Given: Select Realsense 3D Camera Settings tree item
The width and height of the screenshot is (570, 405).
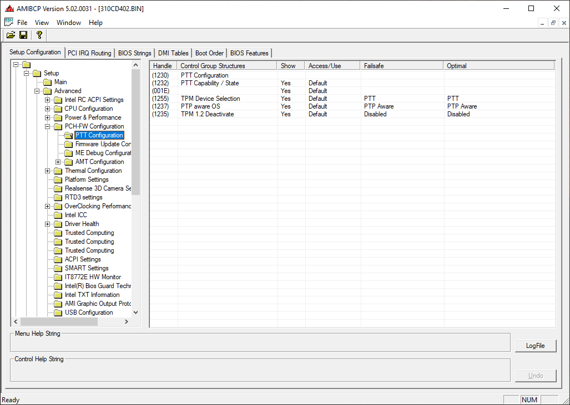Looking at the screenshot, I should (x=98, y=189).
